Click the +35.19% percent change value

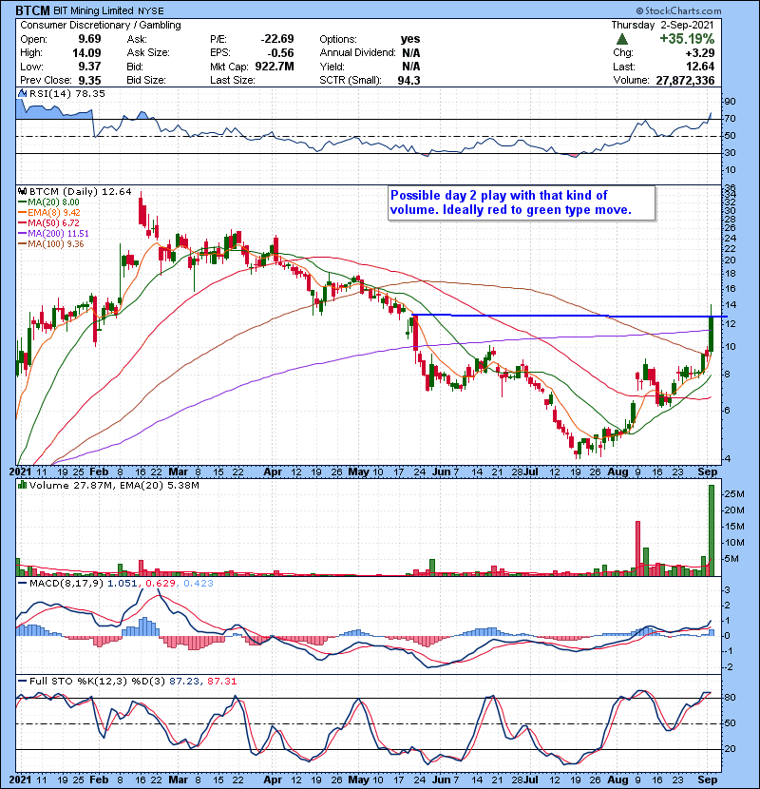tap(687, 39)
